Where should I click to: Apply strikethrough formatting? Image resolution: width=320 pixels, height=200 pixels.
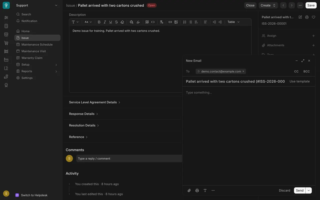tap(116, 22)
